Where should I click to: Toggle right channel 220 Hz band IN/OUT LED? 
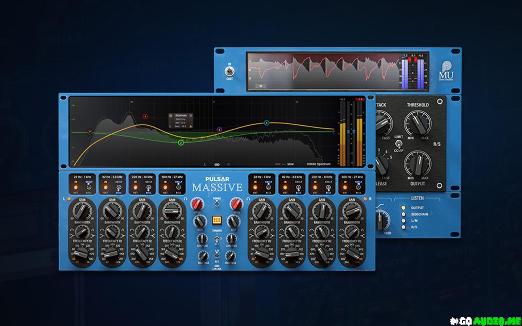click(315, 188)
